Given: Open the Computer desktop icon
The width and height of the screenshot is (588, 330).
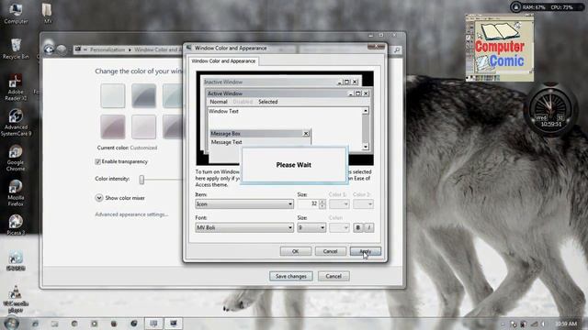Looking at the screenshot, I should 16,13.
